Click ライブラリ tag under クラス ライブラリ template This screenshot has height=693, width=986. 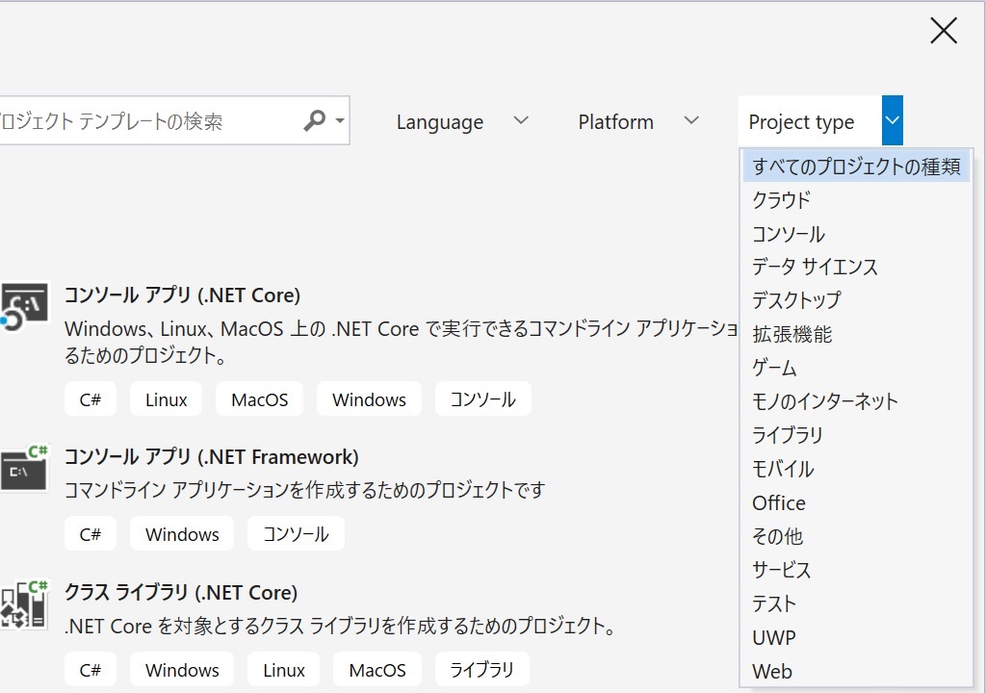point(481,669)
